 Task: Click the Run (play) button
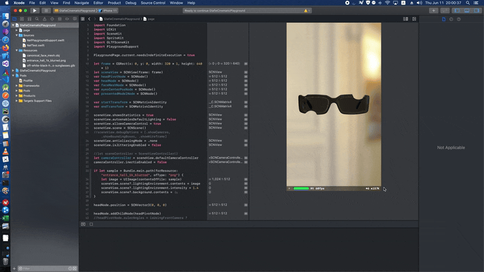click(x=35, y=10)
